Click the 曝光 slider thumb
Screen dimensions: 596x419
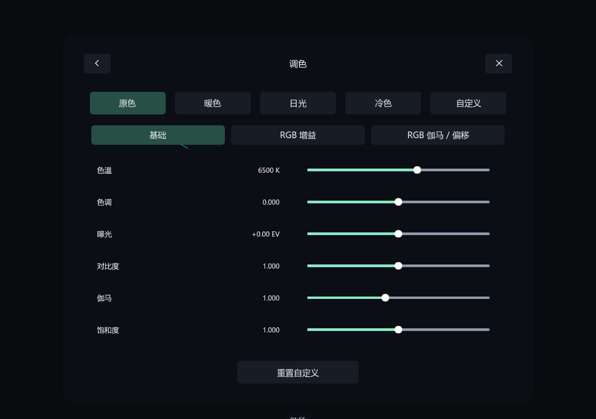(x=398, y=234)
